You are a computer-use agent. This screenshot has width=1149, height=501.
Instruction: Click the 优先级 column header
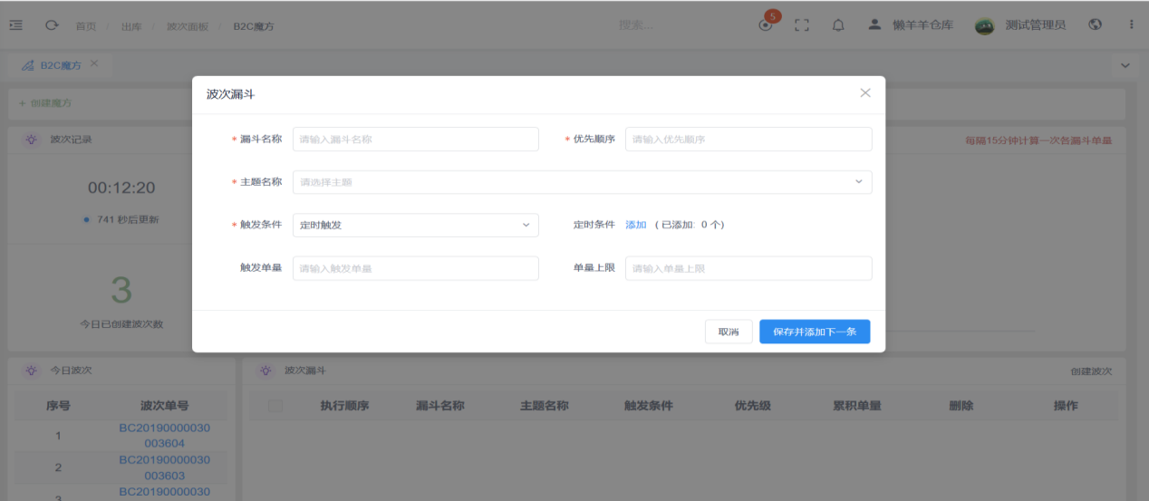(752, 406)
